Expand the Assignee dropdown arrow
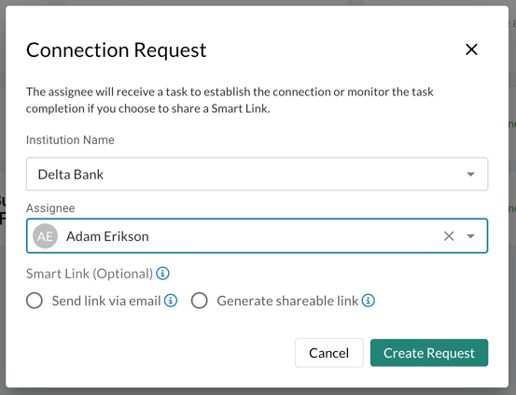Image resolution: width=516 pixels, height=395 pixels. 470,236
